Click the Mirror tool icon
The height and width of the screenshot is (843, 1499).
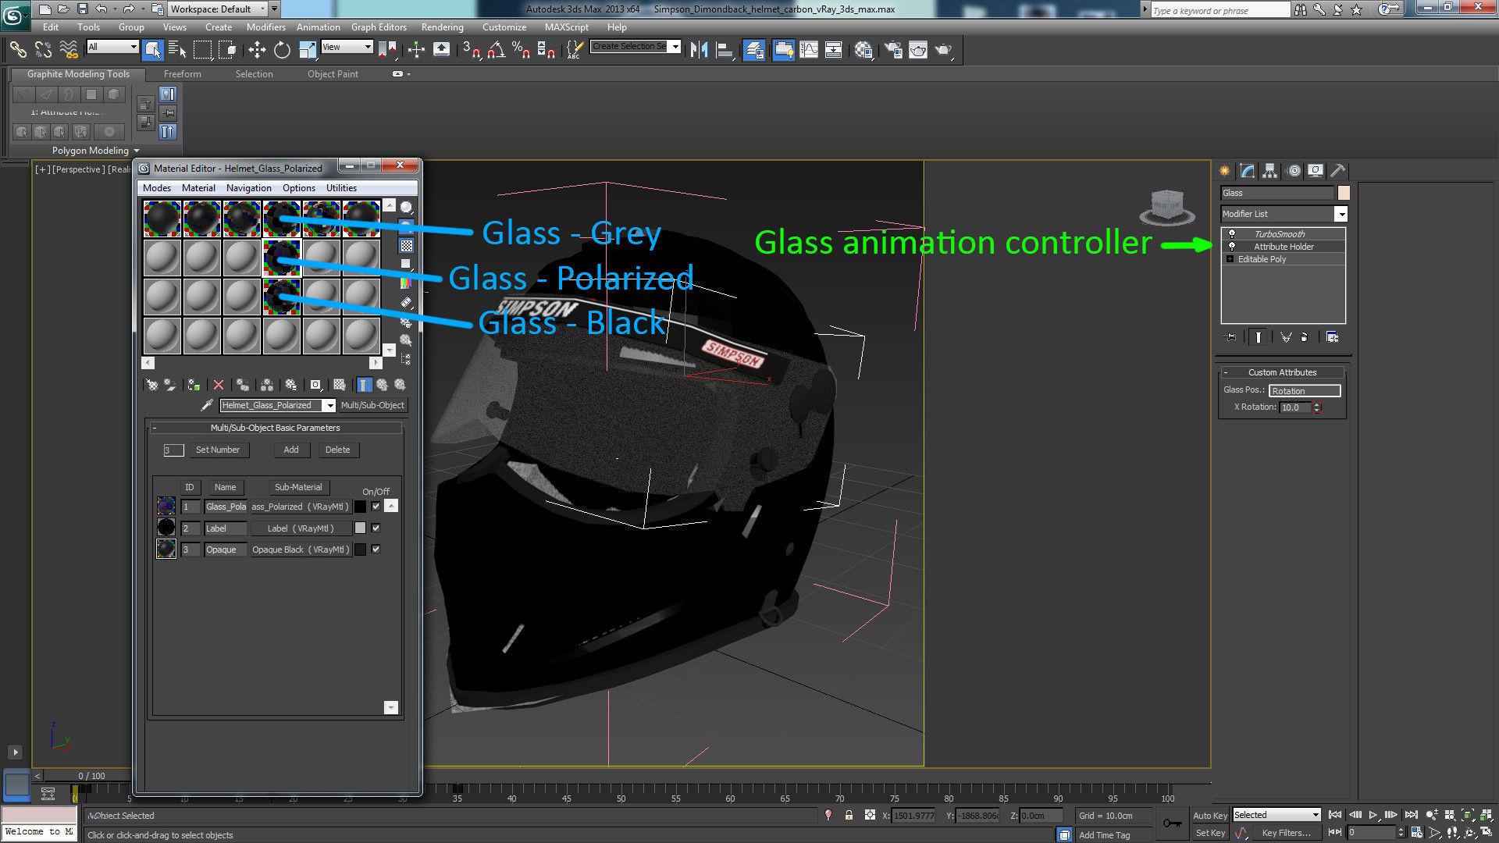[x=699, y=50]
